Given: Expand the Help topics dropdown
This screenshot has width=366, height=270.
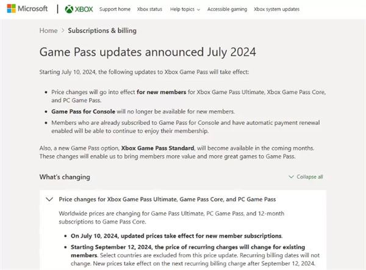Looking at the screenshot, I should coord(185,10).
